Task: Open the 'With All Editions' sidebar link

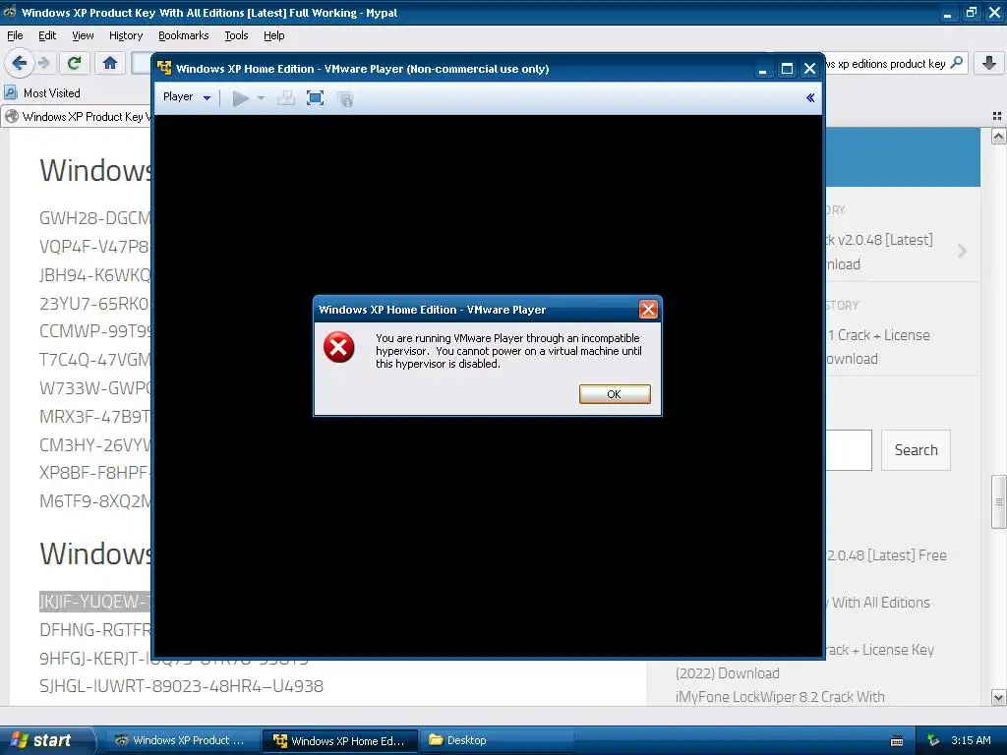Action: 880,603
